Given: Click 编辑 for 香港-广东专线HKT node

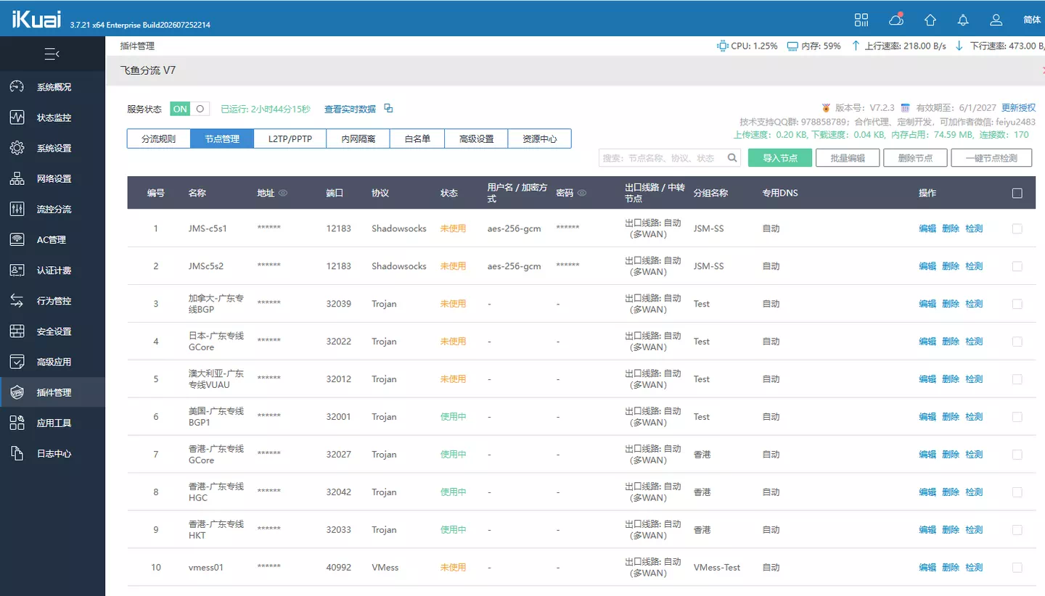Looking at the screenshot, I should [x=927, y=530].
